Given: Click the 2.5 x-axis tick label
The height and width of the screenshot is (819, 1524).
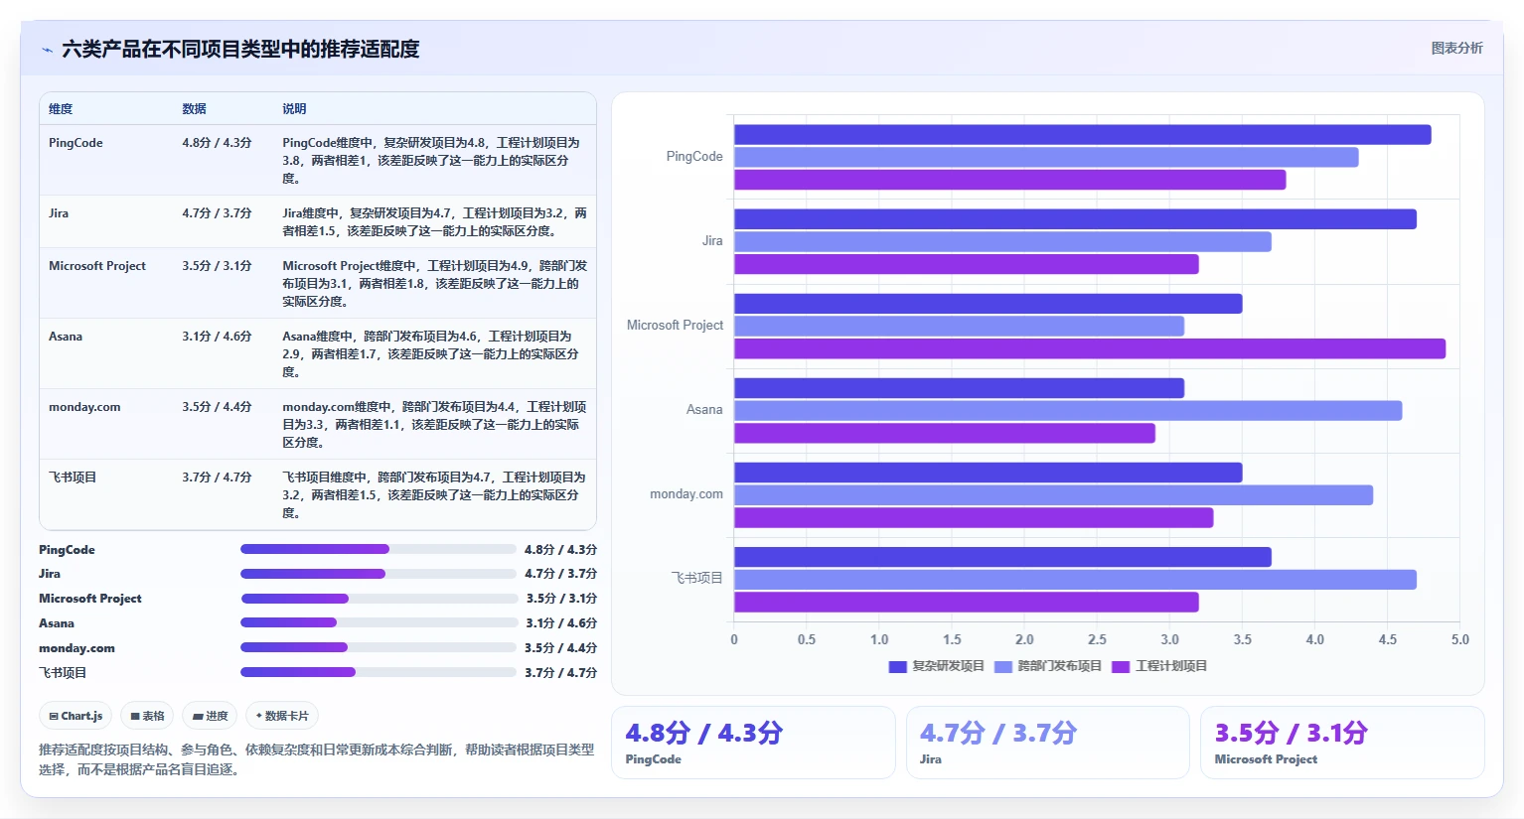Looking at the screenshot, I should click(1097, 640).
